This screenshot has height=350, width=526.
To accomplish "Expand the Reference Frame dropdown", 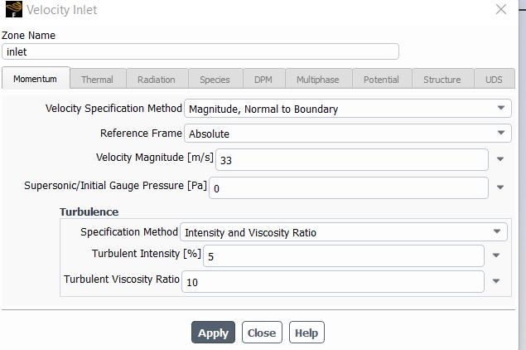I will click(x=500, y=133).
